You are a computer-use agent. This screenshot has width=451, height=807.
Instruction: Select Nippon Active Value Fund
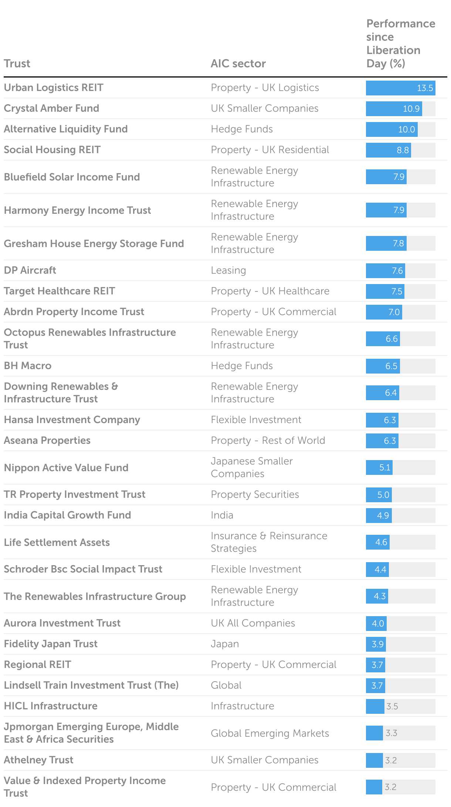click(x=66, y=468)
